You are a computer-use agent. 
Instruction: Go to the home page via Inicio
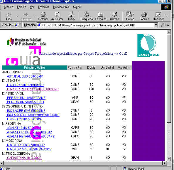(x=71, y=14)
